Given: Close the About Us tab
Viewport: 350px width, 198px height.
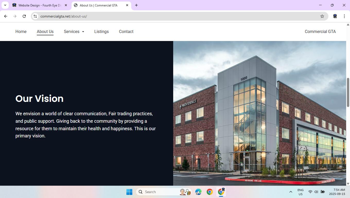Looking at the screenshot, I should tap(127, 5).
